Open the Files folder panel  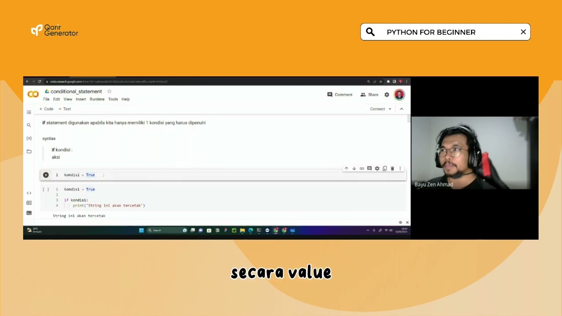(29, 151)
